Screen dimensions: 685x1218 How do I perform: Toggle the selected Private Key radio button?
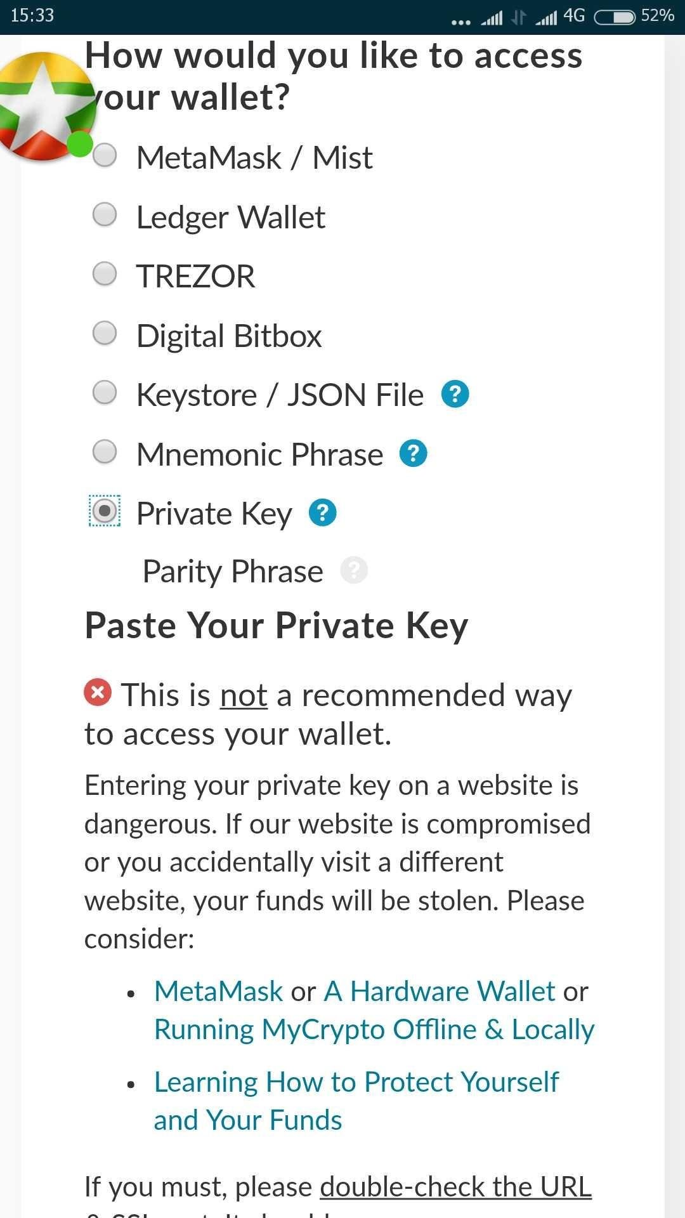tap(105, 511)
